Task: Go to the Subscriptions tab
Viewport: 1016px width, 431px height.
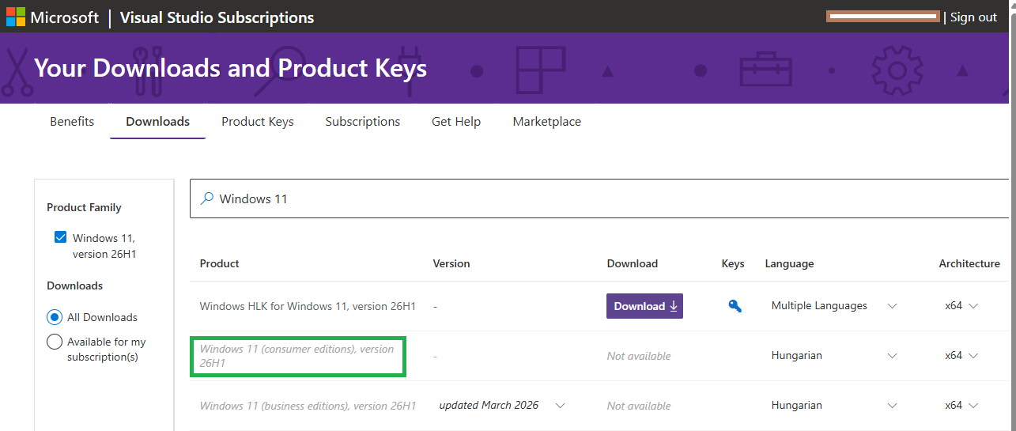Action: (363, 122)
